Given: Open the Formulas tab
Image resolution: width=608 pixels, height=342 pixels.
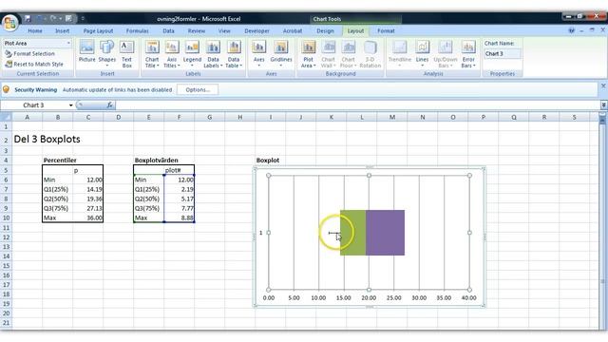Looking at the screenshot, I should point(137,30).
